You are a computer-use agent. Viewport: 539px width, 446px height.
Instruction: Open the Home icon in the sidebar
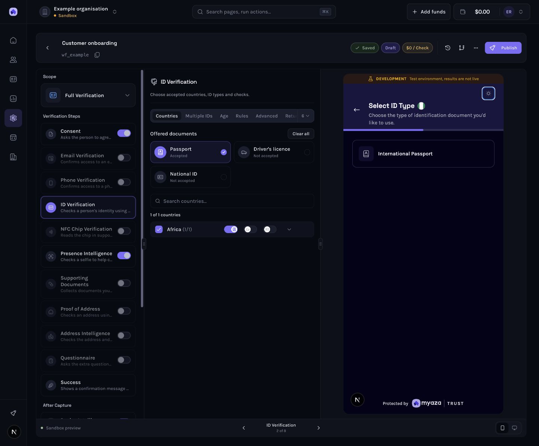[13, 40]
